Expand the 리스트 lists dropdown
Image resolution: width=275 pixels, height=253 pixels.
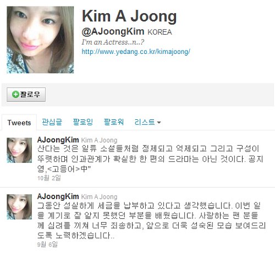(x=147, y=122)
